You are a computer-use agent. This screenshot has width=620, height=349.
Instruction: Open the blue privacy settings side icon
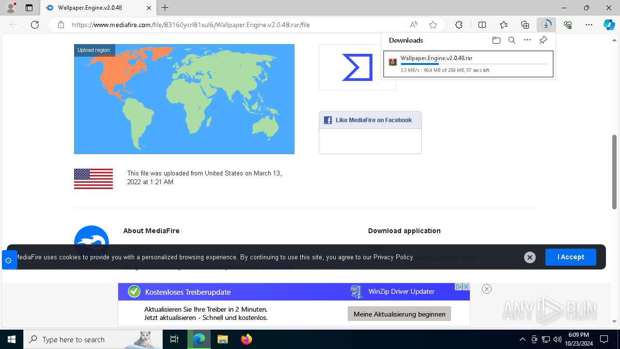pyautogui.click(x=9, y=260)
